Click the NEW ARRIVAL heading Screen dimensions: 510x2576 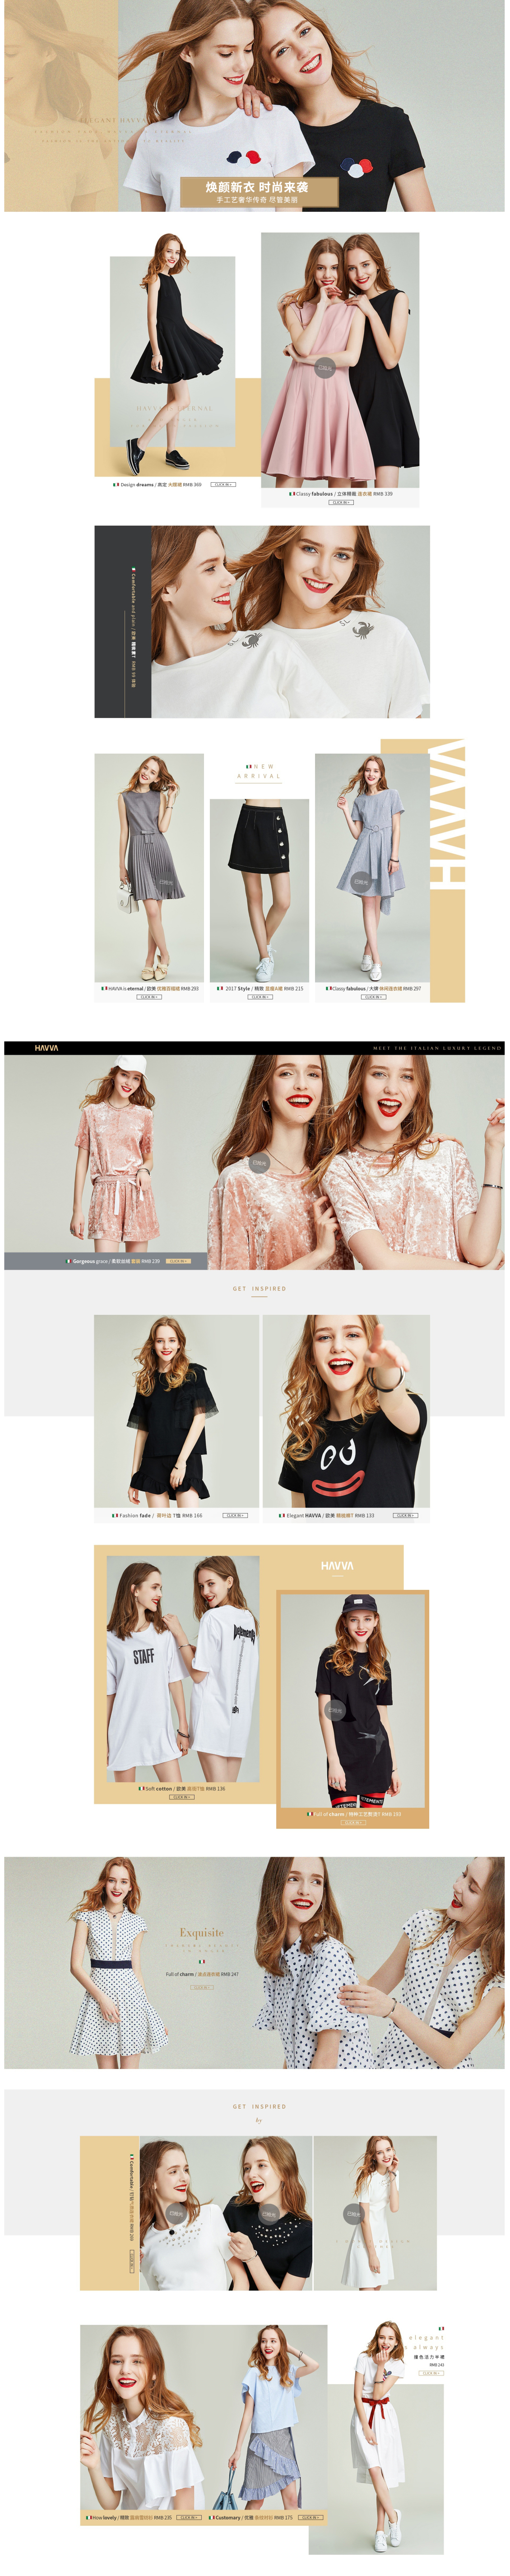pyautogui.click(x=259, y=771)
